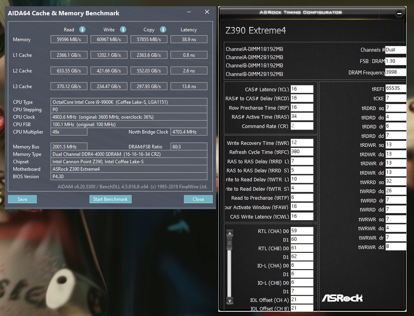The width and height of the screenshot is (414, 316).
Task: Click the Copy info icon
Action: (163, 29)
